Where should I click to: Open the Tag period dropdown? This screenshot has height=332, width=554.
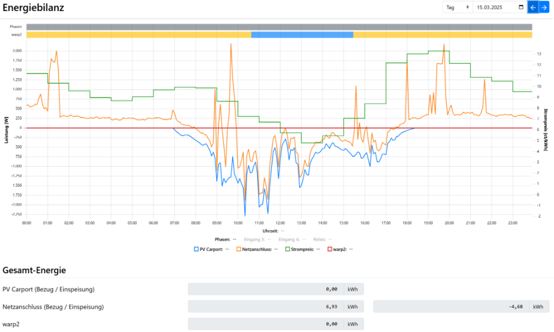(x=457, y=7)
